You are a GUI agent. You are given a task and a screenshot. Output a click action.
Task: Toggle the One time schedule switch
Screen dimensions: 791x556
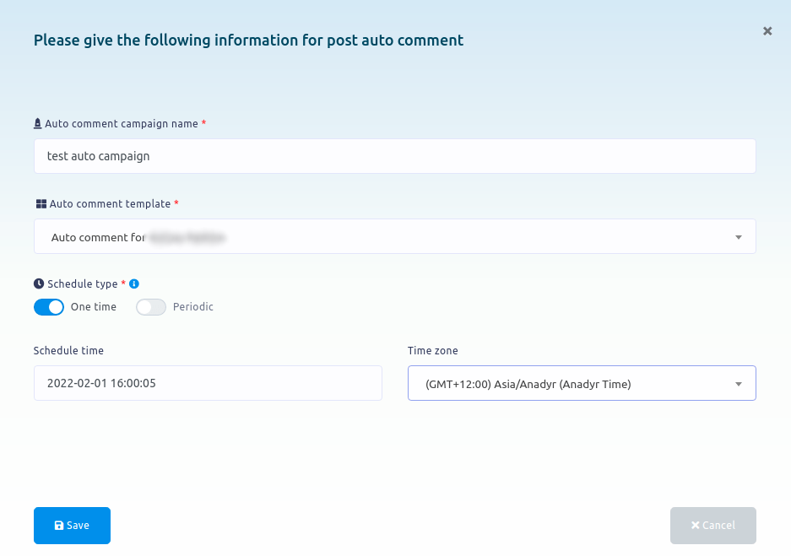point(49,307)
